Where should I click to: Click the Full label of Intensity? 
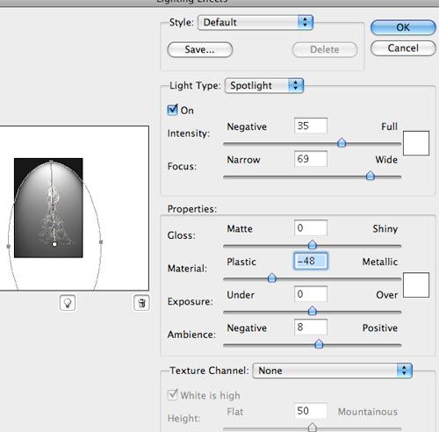(389, 126)
